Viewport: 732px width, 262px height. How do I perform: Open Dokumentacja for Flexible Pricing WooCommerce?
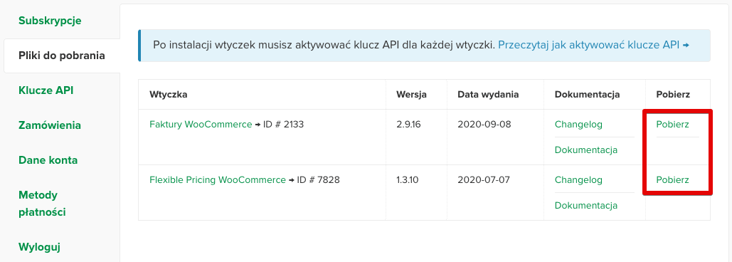click(x=586, y=206)
